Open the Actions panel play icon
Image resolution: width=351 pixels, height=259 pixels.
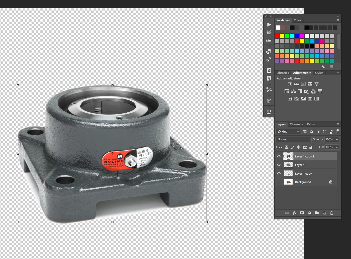tap(269, 25)
